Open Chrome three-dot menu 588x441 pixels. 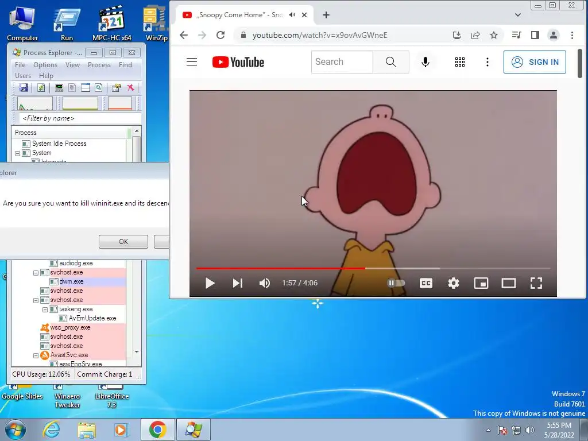pos(572,35)
